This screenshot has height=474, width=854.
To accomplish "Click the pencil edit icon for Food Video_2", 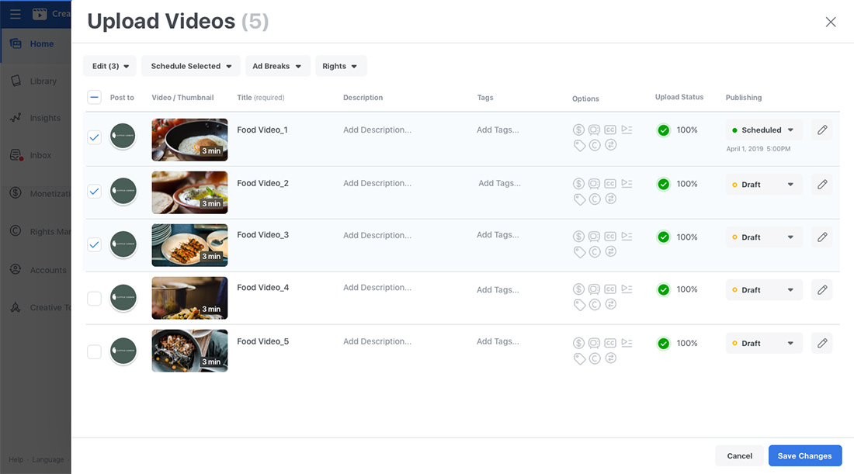I will click(x=822, y=184).
